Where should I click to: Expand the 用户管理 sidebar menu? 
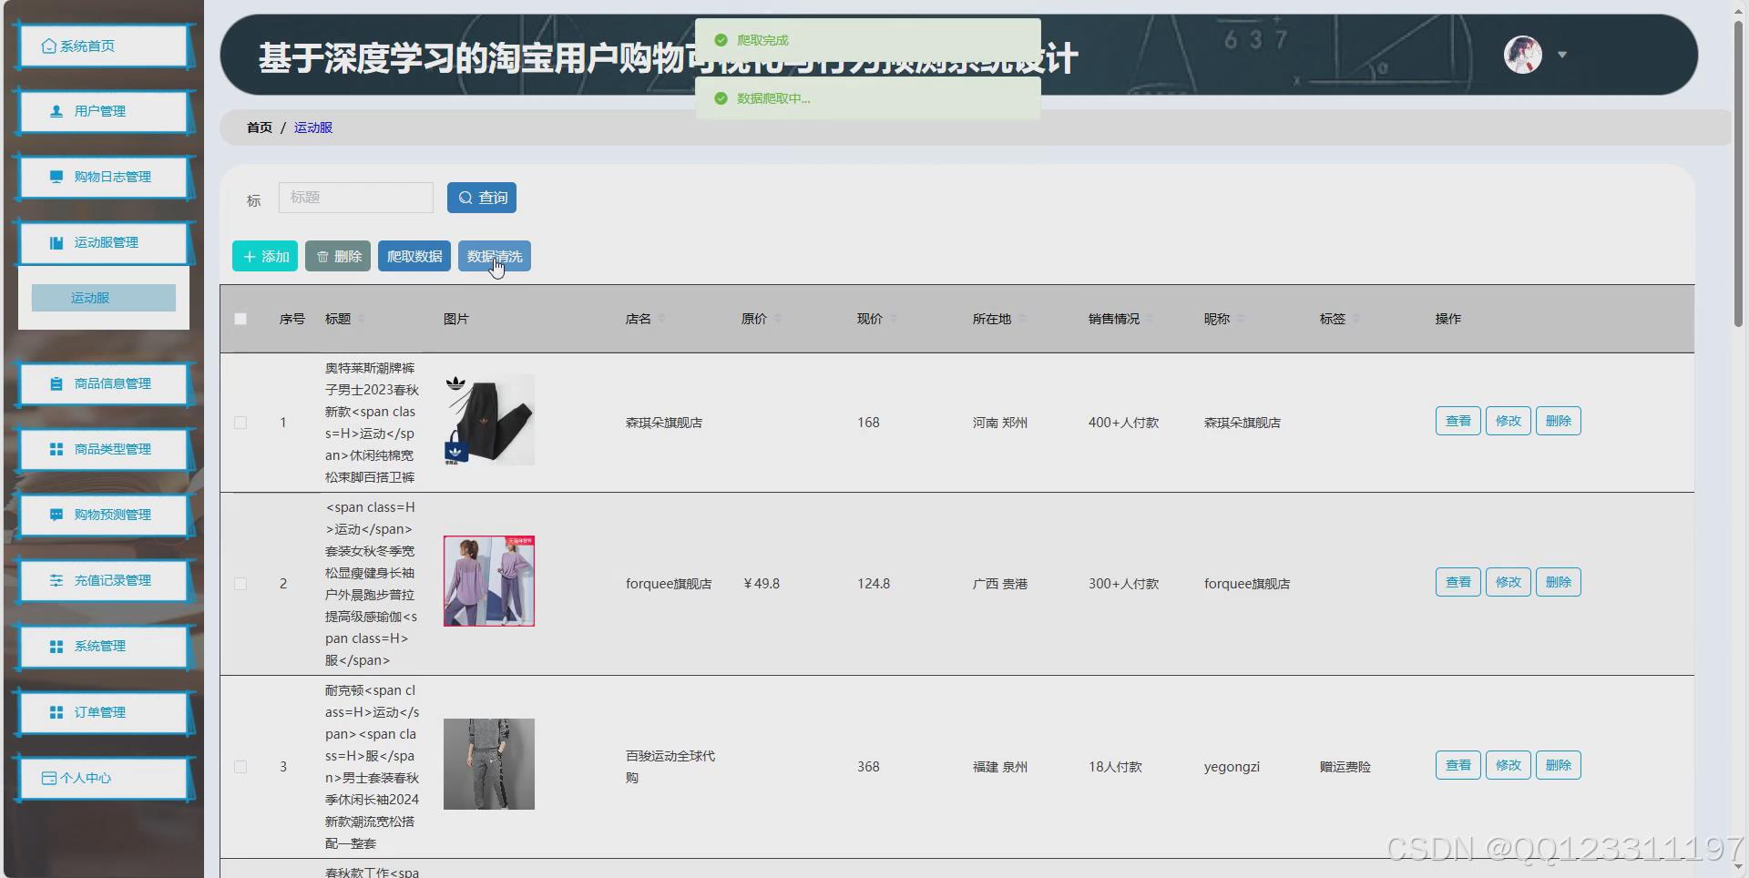click(104, 111)
